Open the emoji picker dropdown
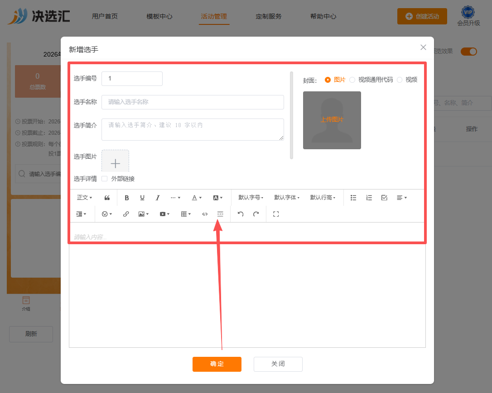Screen dimensions: 492x393 point(107,214)
